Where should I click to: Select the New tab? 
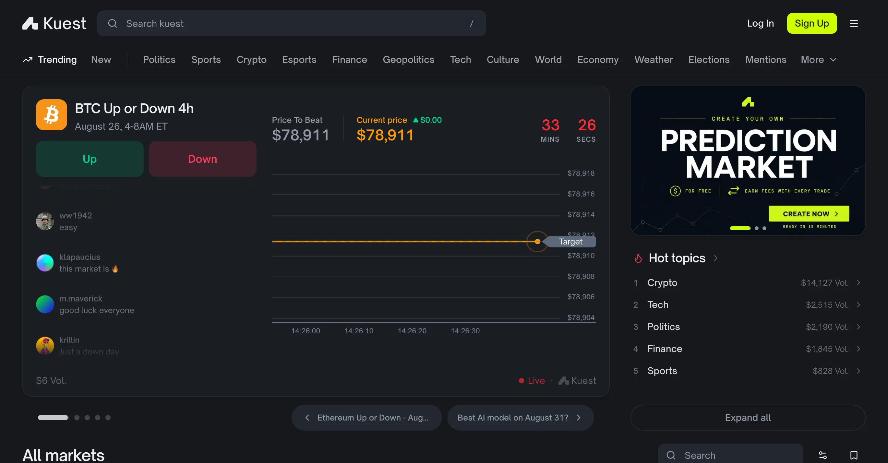click(x=101, y=60)
